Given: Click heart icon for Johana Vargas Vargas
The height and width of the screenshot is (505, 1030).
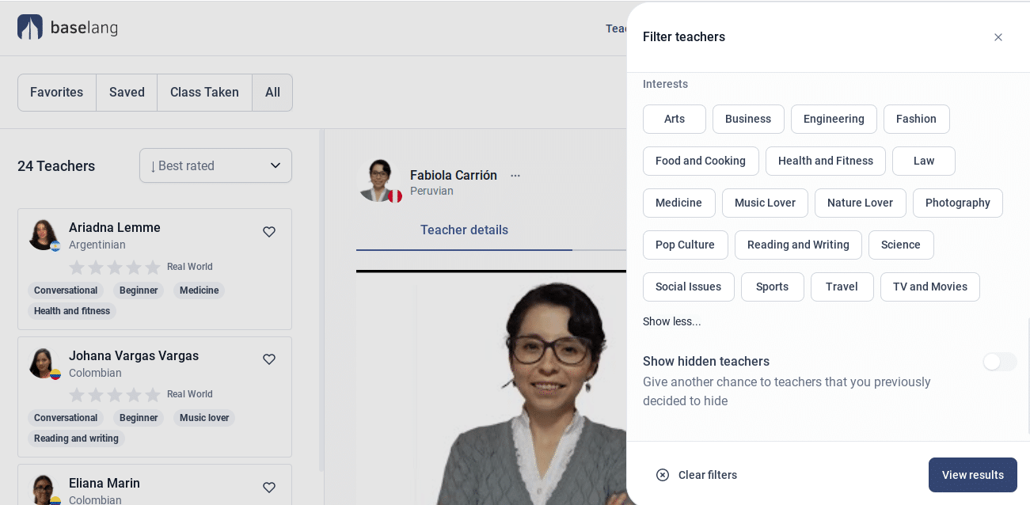Looking at the screenshot, I should (269, 359).
